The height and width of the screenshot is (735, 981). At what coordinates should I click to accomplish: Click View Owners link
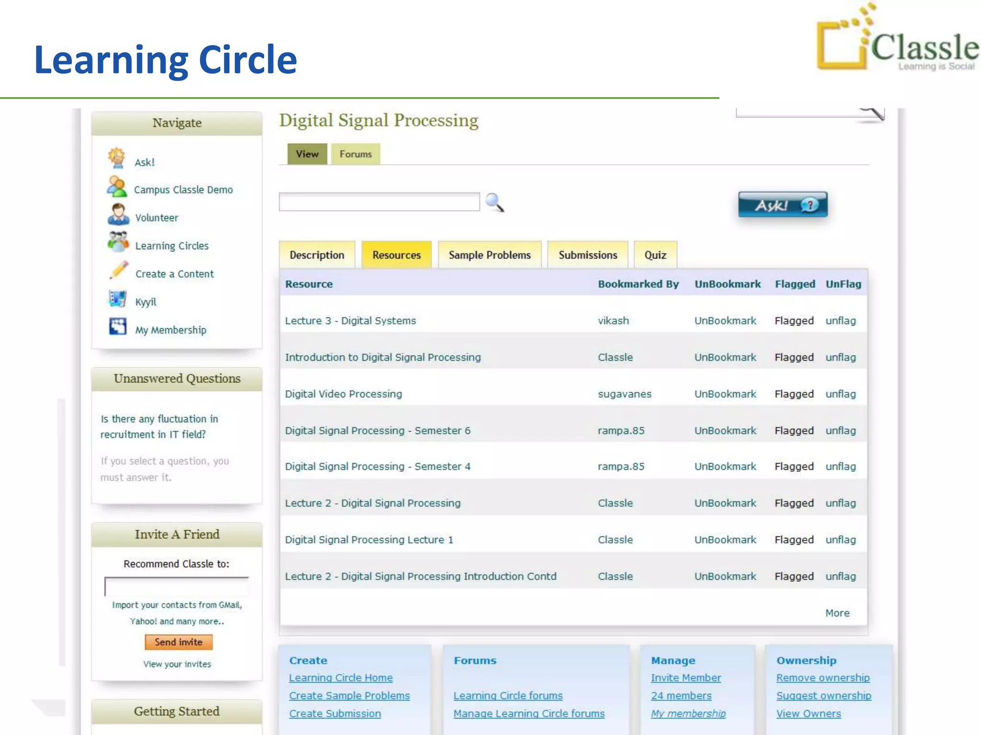pyautogui.click(x=809, y=713)
